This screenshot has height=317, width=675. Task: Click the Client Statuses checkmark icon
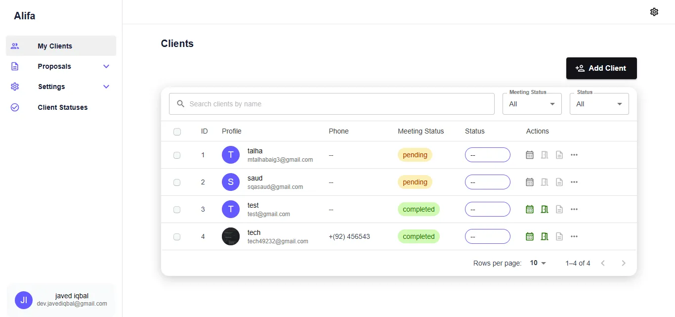tap(15, 107)
